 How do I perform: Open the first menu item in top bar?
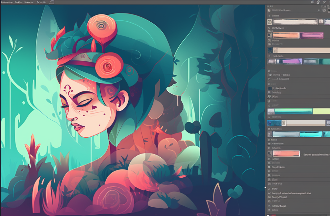click(x=7, y=2)
